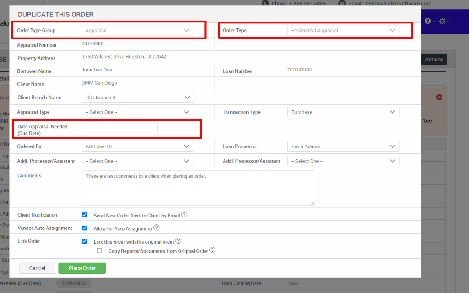Open the Order Type dropdown
The width and height of the screenshot is (469, 293).
coord(343,30)
